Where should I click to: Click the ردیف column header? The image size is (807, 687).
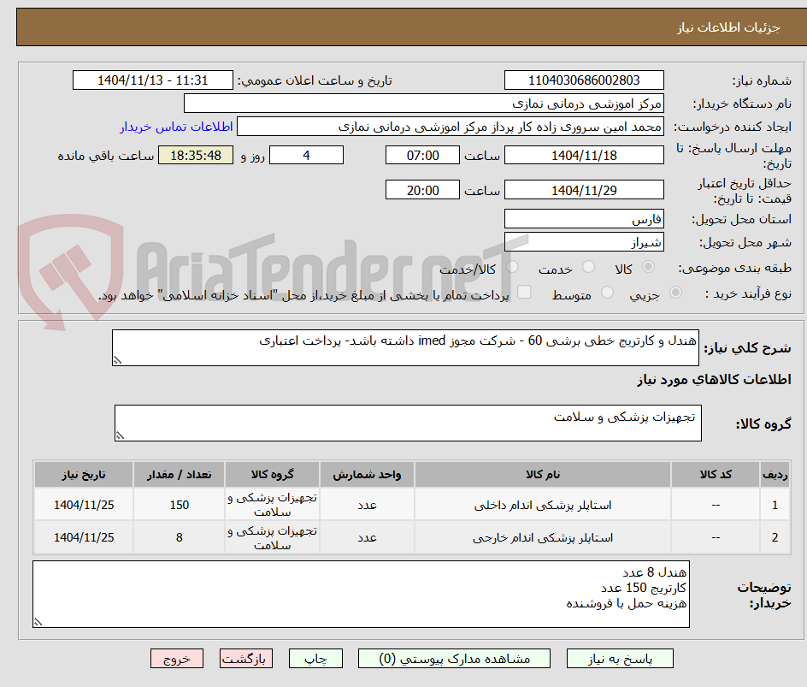coord(775,474)
